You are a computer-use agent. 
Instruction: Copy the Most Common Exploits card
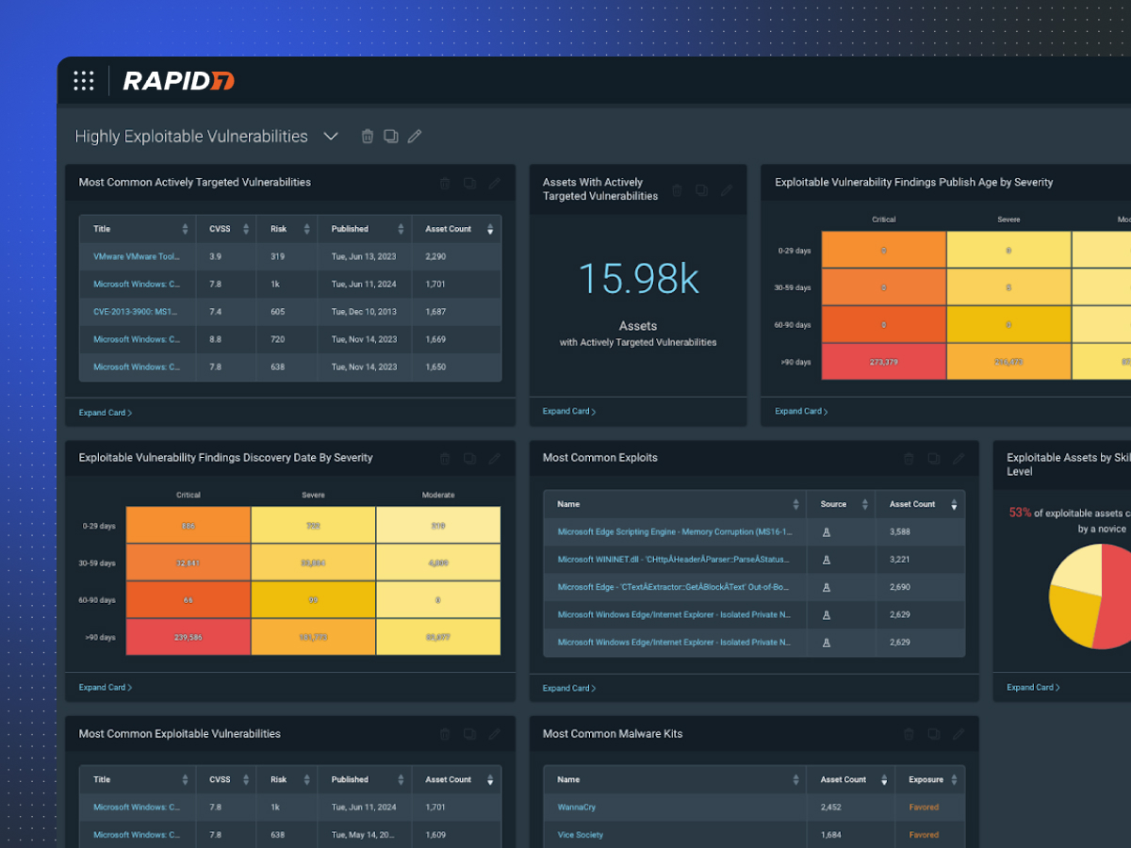933,458
